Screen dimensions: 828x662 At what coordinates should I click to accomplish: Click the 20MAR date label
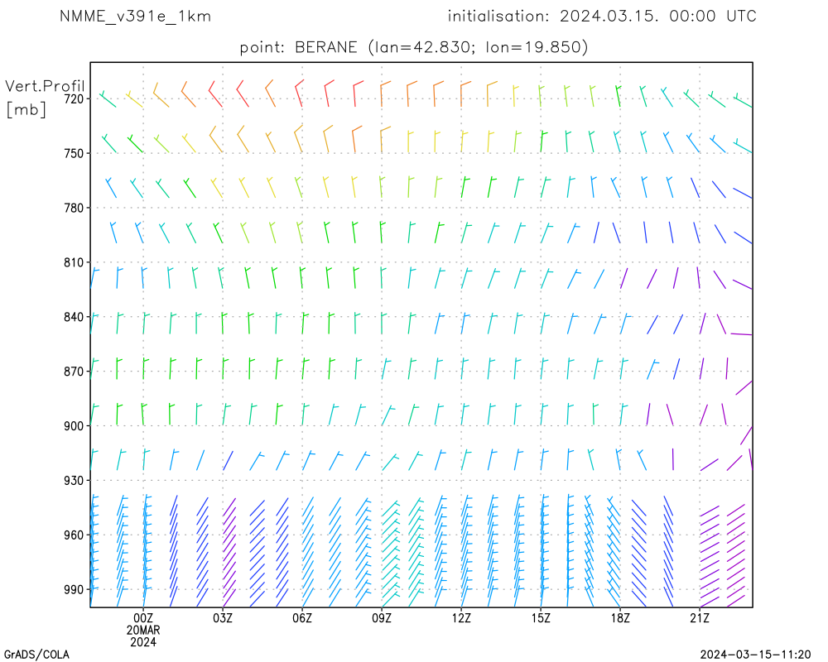143,631
